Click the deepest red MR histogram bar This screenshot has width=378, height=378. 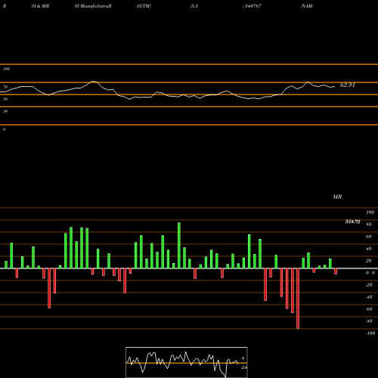click(x=298, y=299)
